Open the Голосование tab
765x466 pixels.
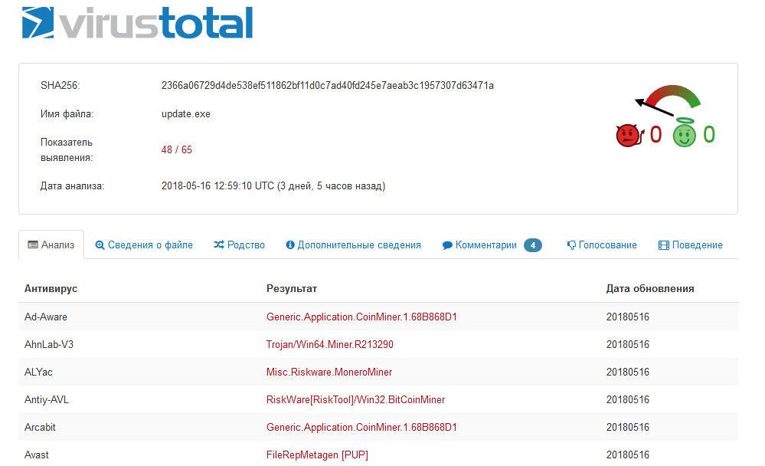tap(602, 245)
